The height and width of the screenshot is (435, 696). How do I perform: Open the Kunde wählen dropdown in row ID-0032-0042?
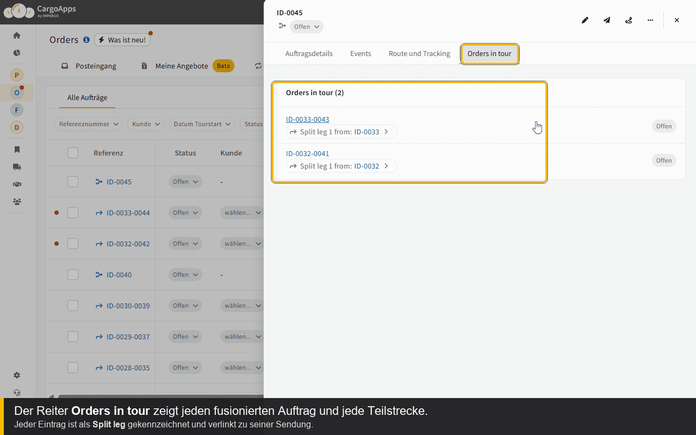(243, 244)
